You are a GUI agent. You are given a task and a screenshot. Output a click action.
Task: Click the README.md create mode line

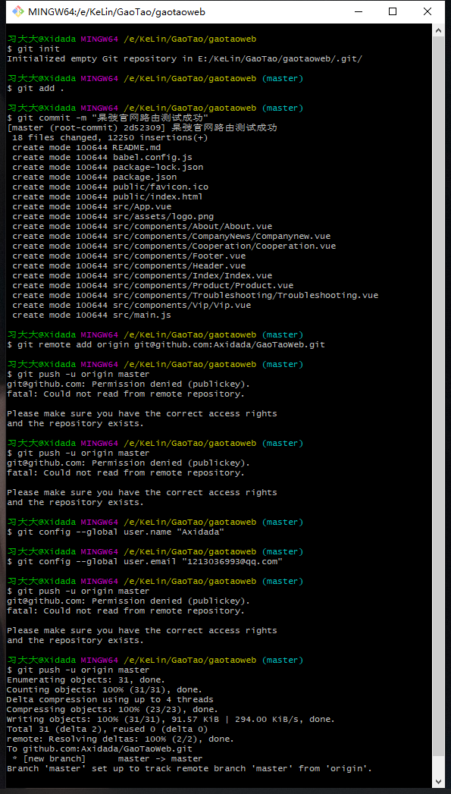pos(86,147)
